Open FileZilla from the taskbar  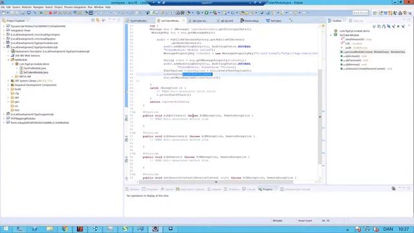point(80,228)
